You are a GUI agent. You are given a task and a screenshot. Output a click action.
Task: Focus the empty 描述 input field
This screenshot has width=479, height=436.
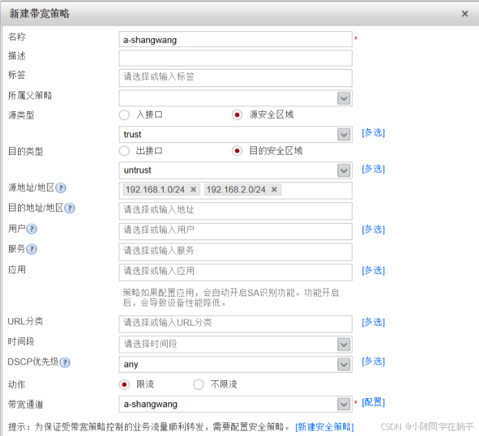click(x=235, y=58)
